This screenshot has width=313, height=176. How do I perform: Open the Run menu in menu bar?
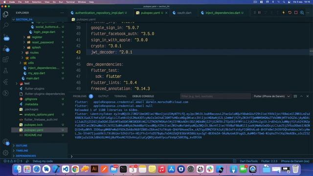coord(61,2)
